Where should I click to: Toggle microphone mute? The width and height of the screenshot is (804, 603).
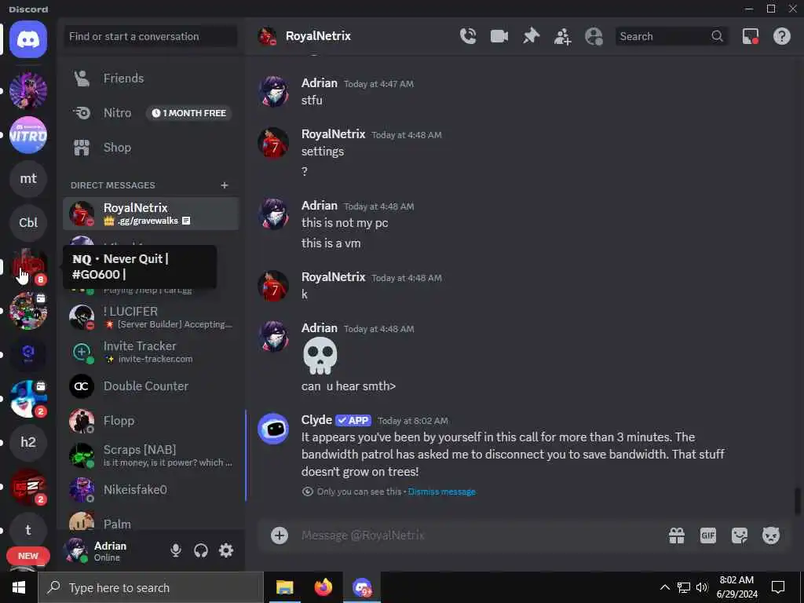coord(175,550)
